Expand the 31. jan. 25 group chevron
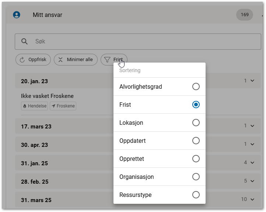 point(252,162)
